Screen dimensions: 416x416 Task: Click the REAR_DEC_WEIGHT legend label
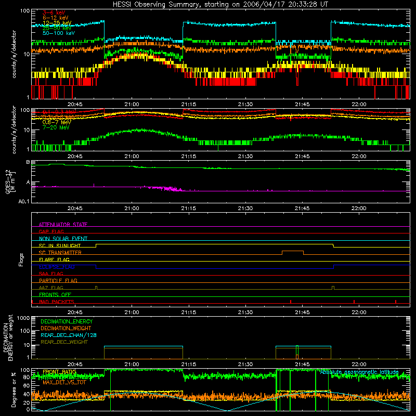(x=64, y=342)
